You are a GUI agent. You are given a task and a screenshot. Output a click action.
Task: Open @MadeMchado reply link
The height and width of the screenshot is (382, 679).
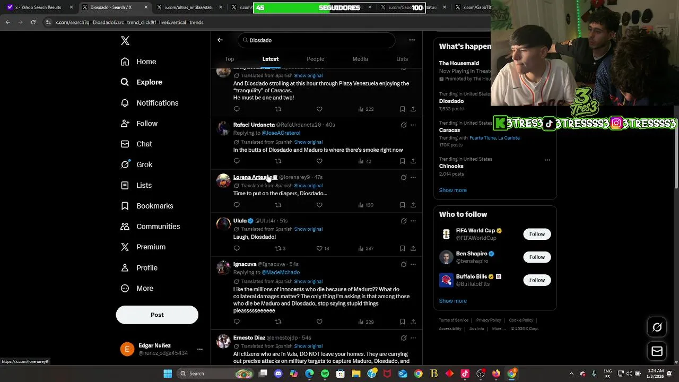[281, 272]
